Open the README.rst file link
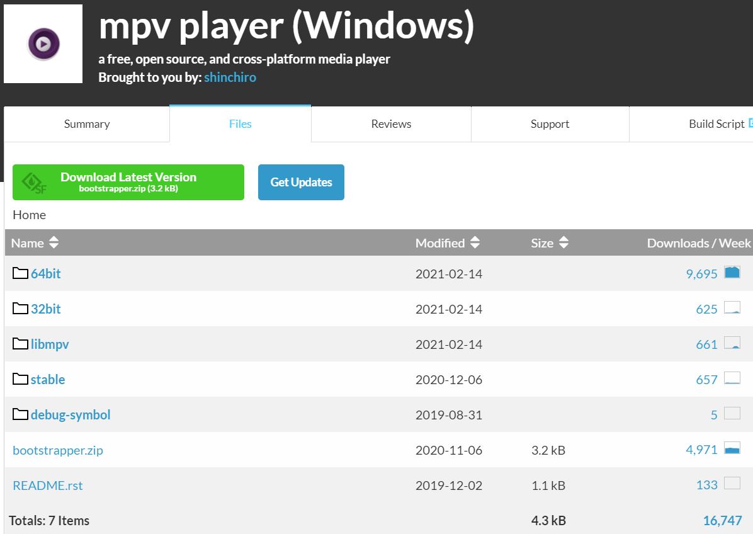 48,486
